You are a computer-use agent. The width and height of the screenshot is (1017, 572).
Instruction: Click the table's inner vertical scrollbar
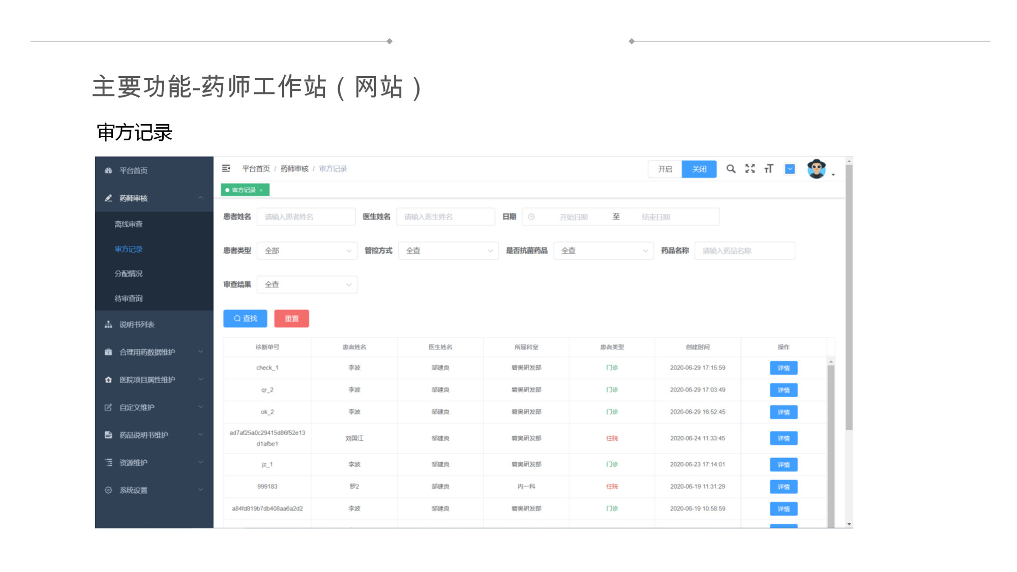(831, 446)
